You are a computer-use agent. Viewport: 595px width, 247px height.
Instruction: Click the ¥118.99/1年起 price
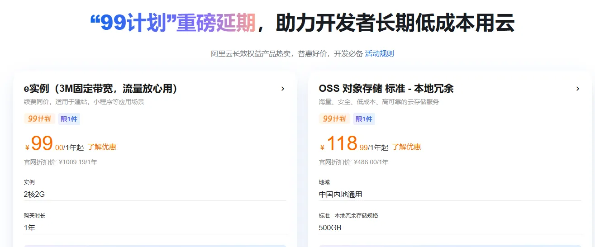[x=354, y=144]
